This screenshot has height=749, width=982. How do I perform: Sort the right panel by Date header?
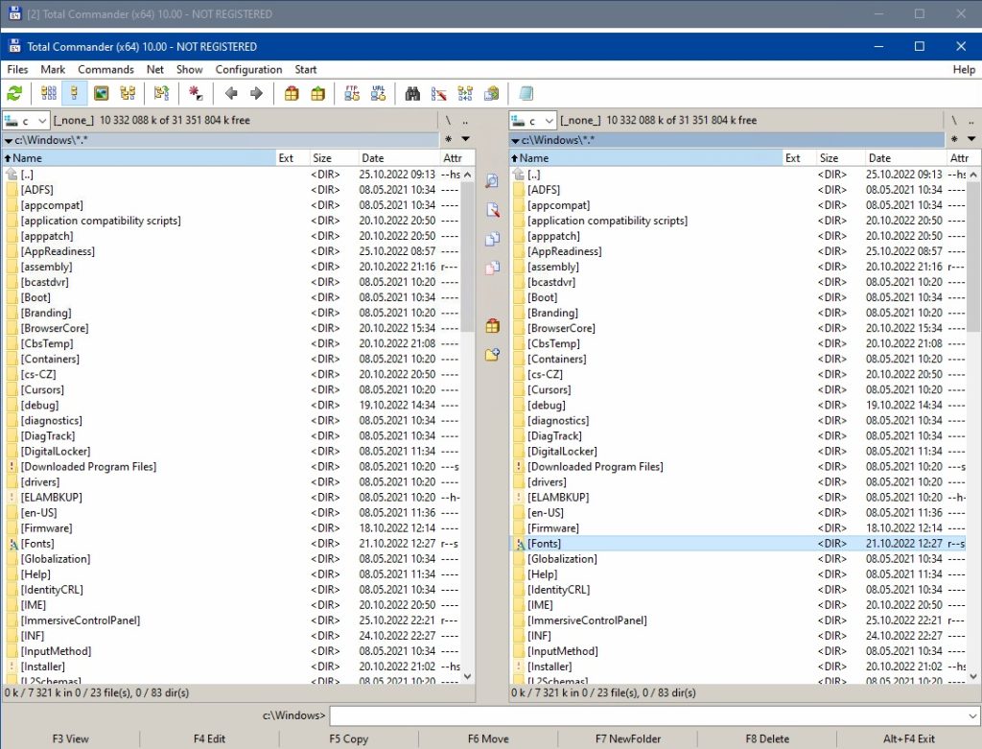[905, 158]
